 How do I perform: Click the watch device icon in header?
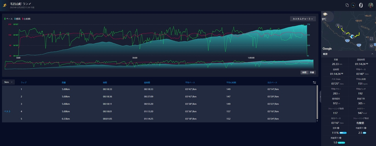[x=353, y=5]
